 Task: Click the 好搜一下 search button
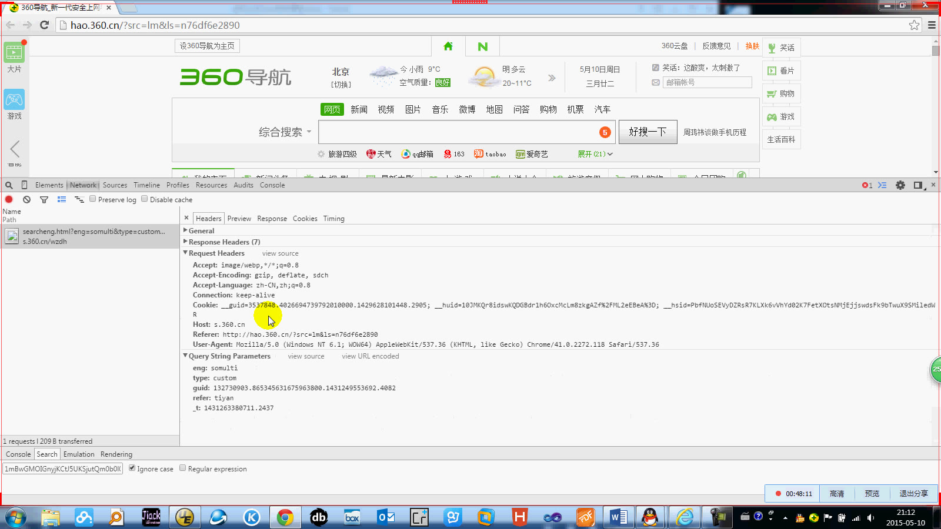[x=648, y=132]
